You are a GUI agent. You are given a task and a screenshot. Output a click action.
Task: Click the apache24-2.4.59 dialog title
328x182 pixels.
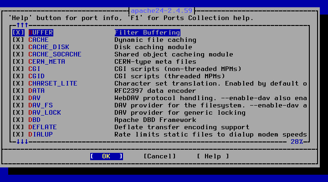pos(161,10)
